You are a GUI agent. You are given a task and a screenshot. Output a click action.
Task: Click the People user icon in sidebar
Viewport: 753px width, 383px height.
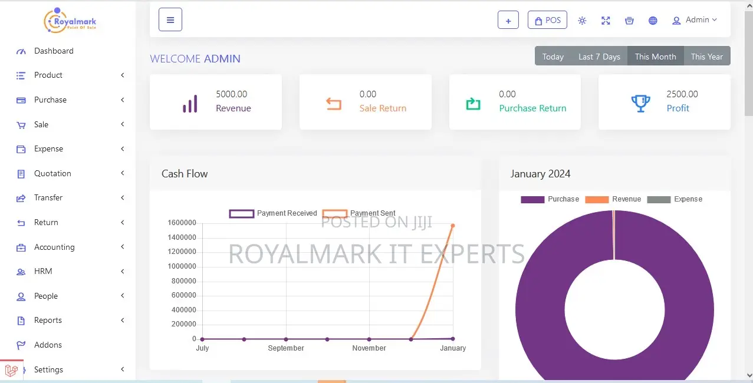21,296
